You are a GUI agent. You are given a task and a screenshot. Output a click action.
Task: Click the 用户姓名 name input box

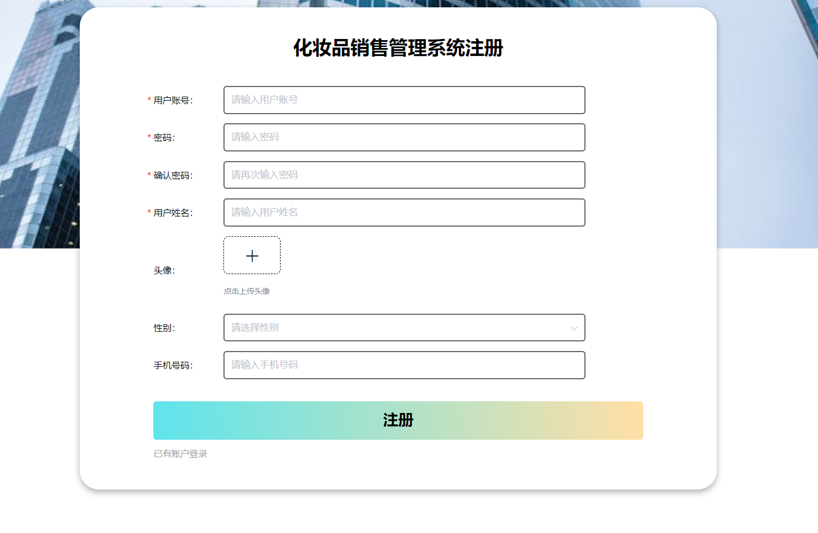click(404, 213)
